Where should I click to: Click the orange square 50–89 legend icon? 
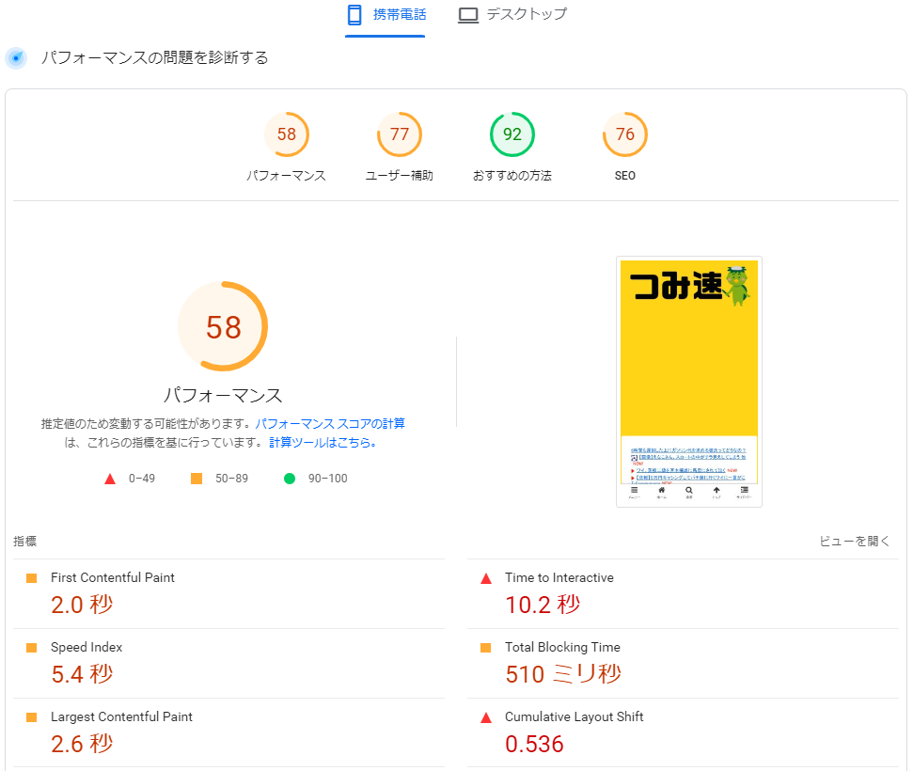pyautogui.click(x=197, y=479)
